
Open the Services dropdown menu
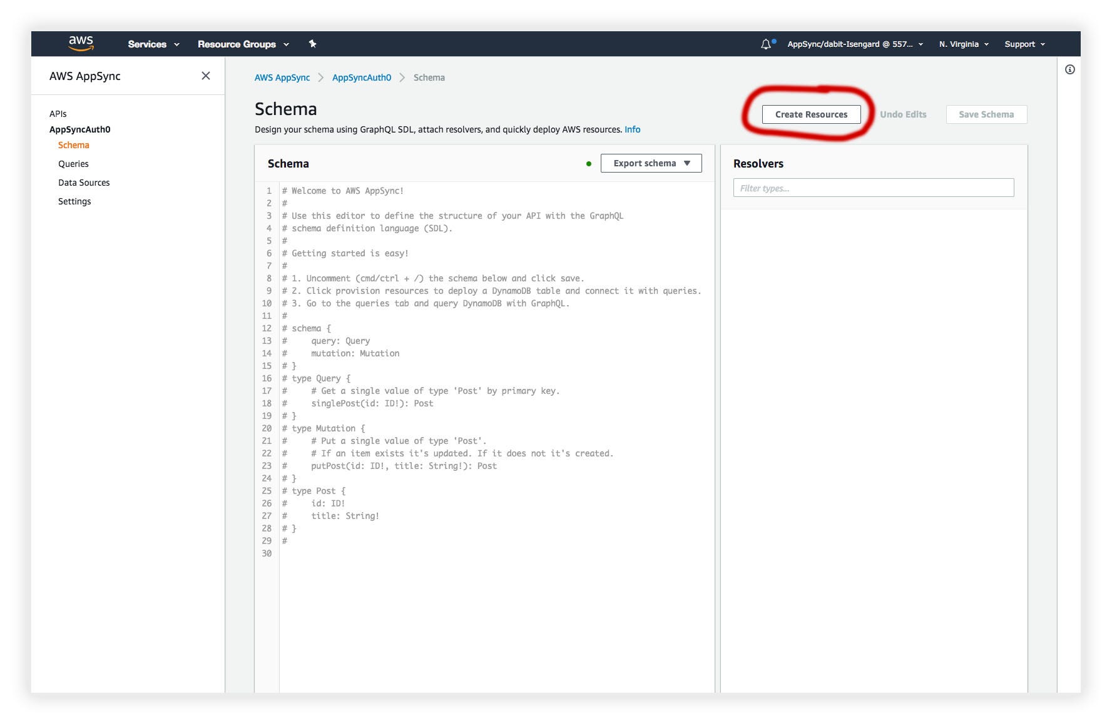point(153,44)
